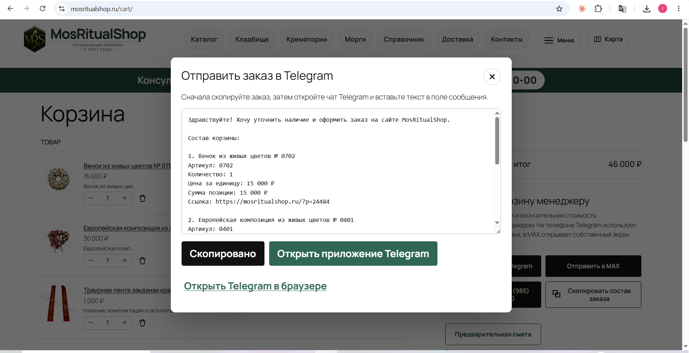Viewport: 689px width, 353px height.
Task: Close the Telegram order dialog
Action: pyautogui.click(x=492, y=76)
